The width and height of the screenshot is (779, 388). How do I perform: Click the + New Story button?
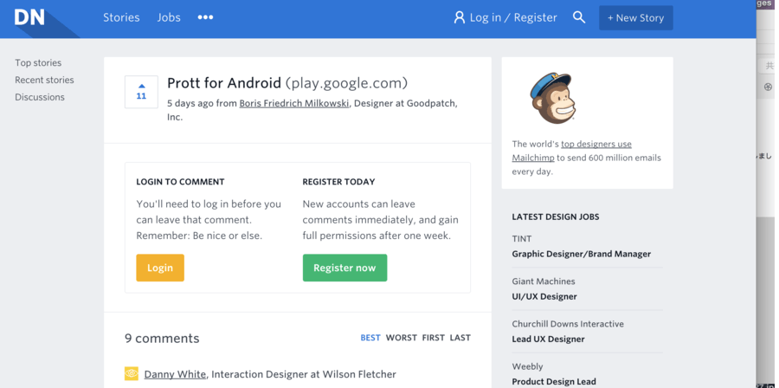point(636,18)
